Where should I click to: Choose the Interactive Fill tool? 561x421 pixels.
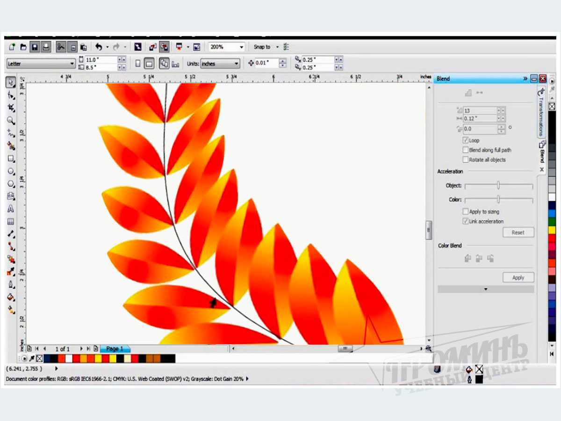point(11,310)
